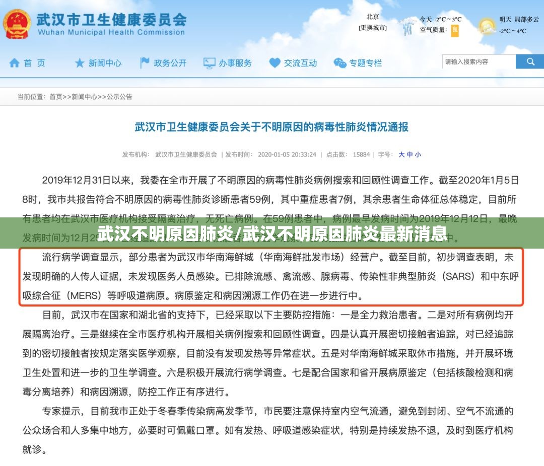Click 首页 in the breadcrumb
Viewport: 544px width, 466px height.
[56, 97]
